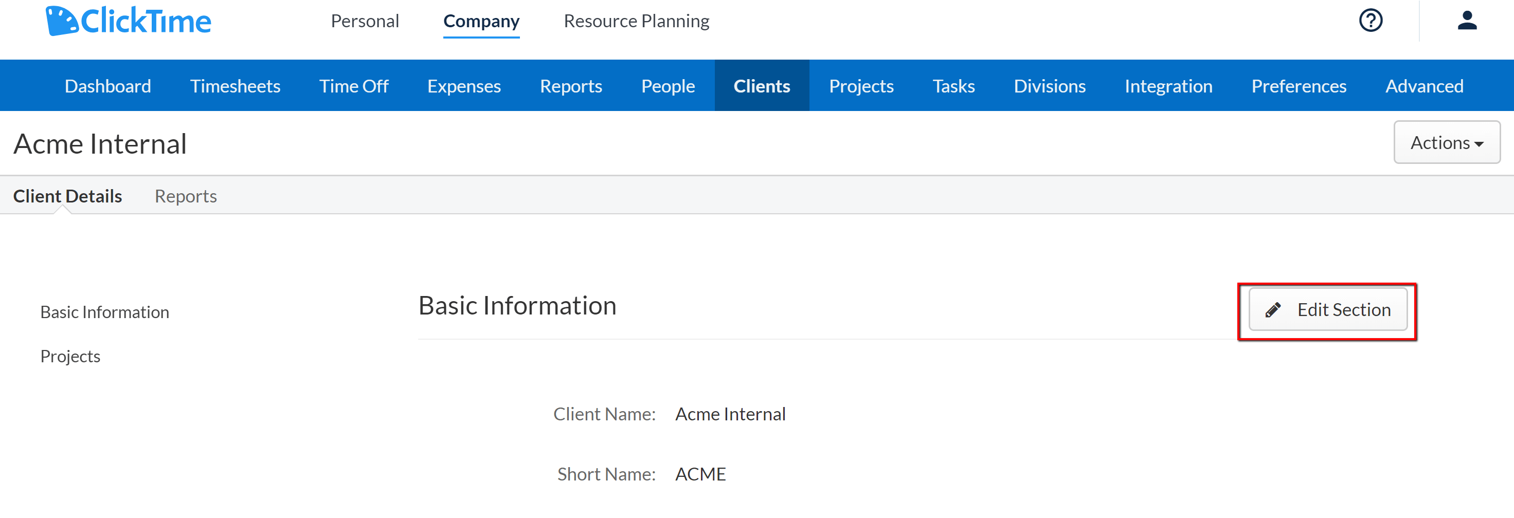The image size is (1514, 518).
Task: Navigate to Time Off
Action: 353,85
